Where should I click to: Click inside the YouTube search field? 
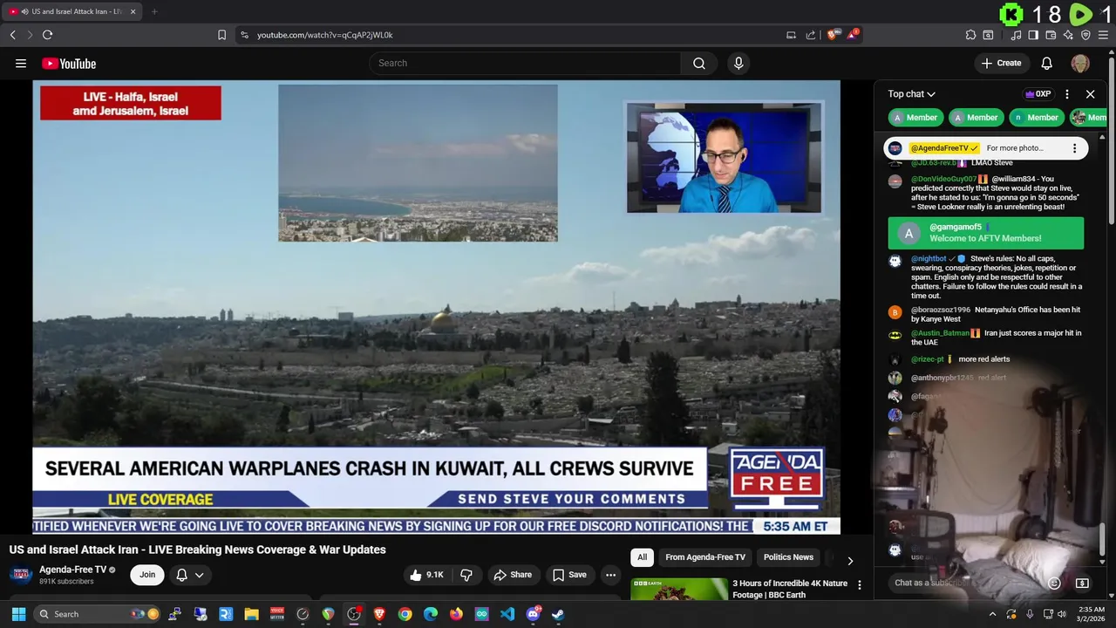pyautogui.click(x=526, y=63)
